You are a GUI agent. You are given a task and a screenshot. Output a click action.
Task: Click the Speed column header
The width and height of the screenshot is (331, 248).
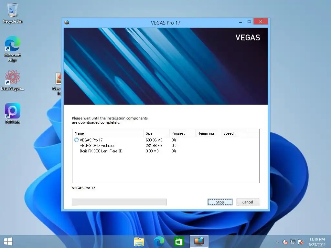[234, 133]
